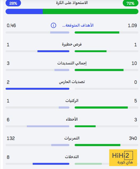Click the HiHi2 هاي كورة logo

click(x=123, y=158)
